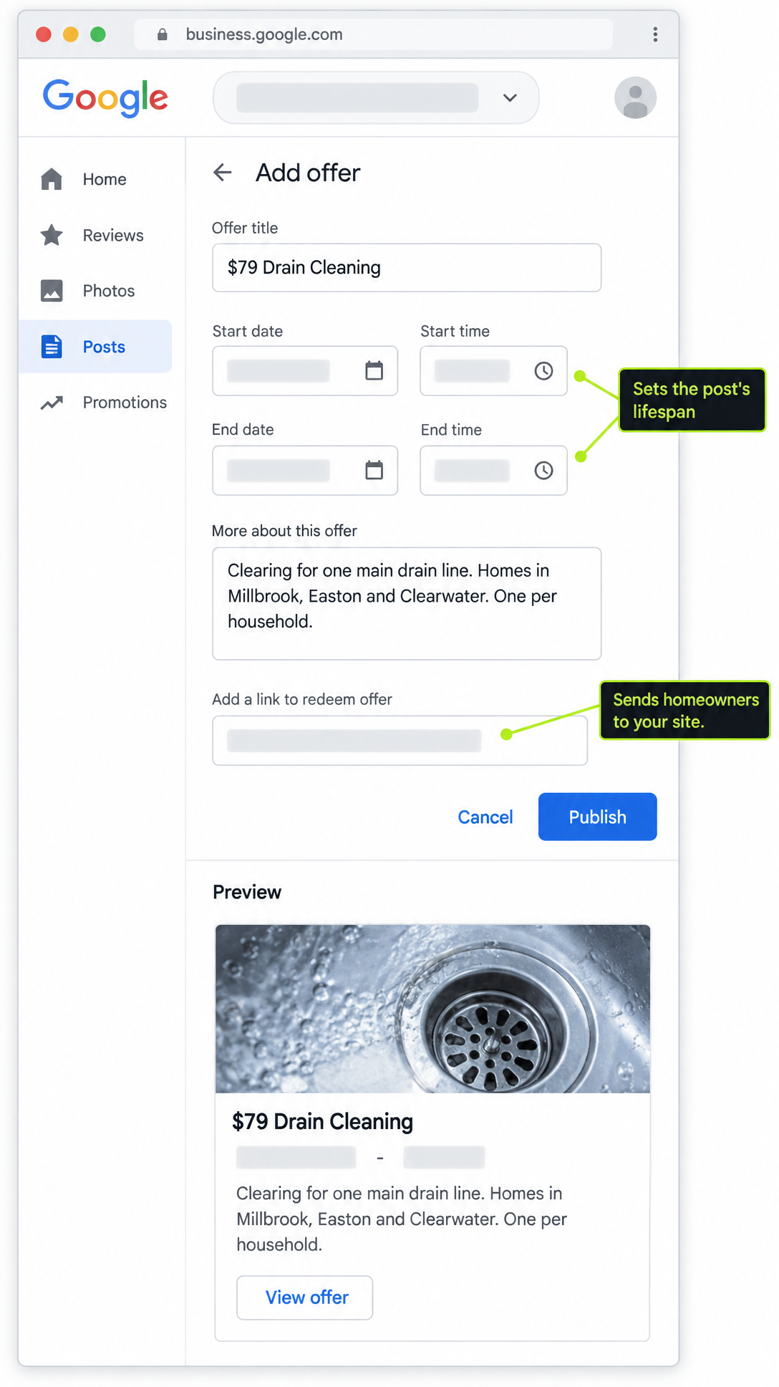Click the red close window button
This screenshot has width=779, height=1387.
[x=44, y=34]
